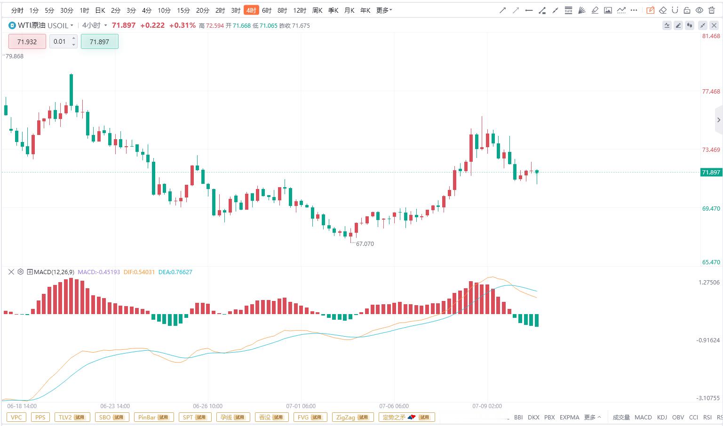
Task: Open the indicator waveform icon in chart header
Action: pyautogui.click(x=667, y=25)
